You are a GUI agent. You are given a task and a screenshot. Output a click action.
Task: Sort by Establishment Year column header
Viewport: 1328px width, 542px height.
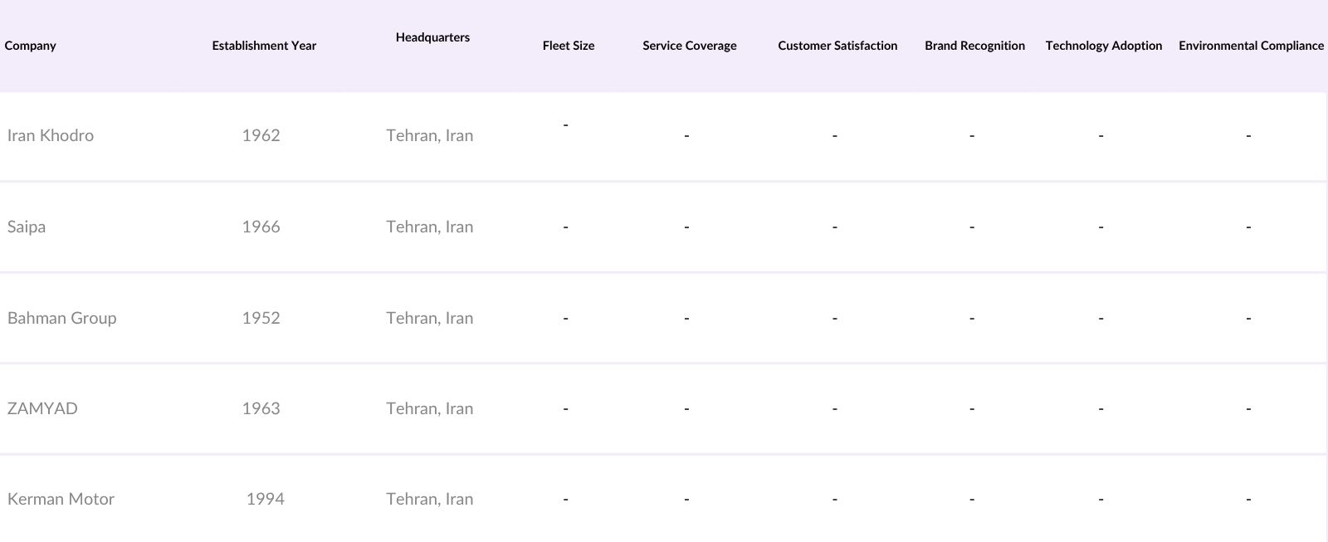pos(264,46)
